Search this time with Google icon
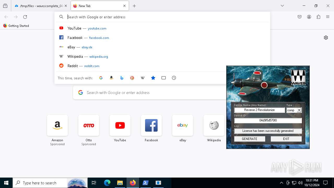Screen dimensions: 334x188 (101, 78)
